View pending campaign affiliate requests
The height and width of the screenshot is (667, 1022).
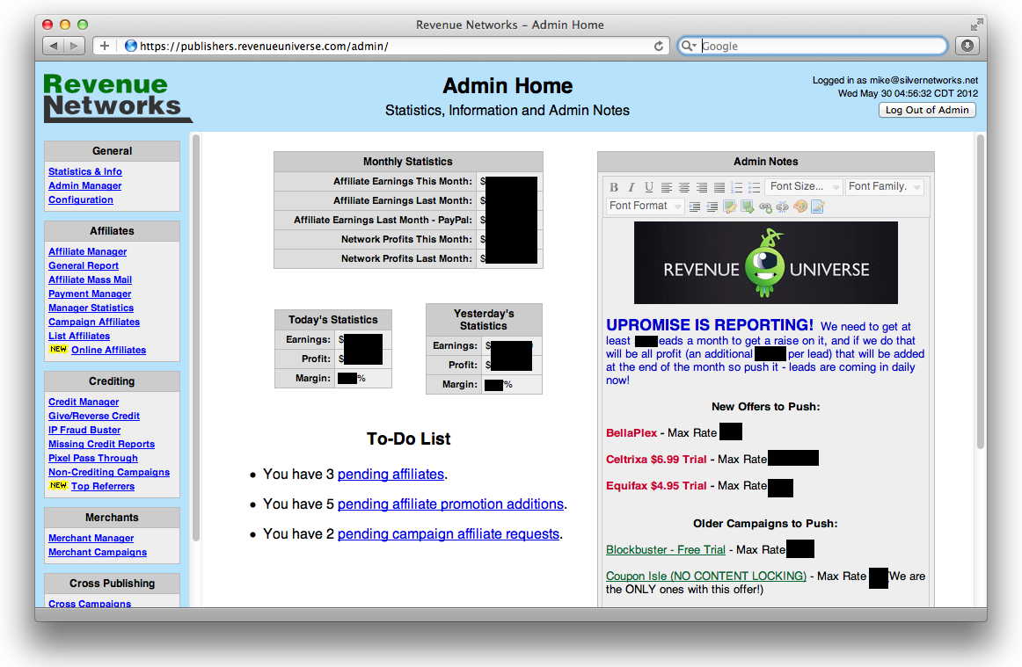click(449, 534)
